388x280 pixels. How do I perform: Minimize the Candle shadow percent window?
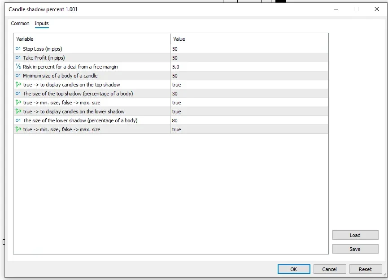point(336,9)
